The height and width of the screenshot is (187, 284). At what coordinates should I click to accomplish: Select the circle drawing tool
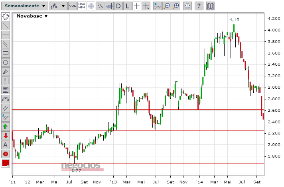(6, 62)
